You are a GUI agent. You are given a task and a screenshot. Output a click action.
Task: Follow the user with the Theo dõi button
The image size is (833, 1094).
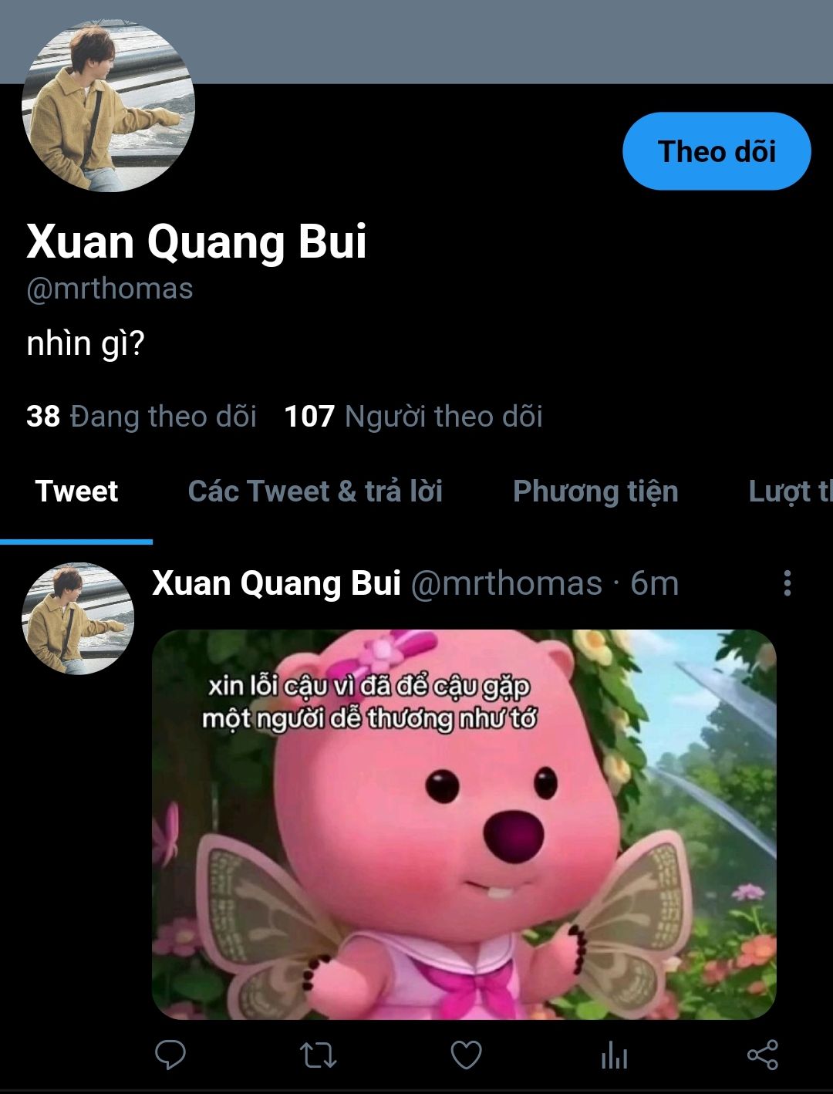pos(717,151)
